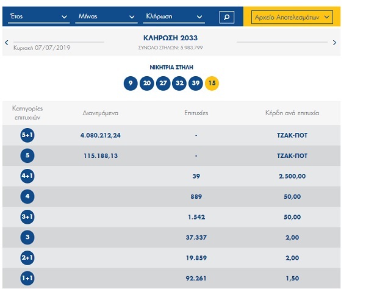Click winning number ball 9
Screen dimensions: 366x289
pos(130,84)
